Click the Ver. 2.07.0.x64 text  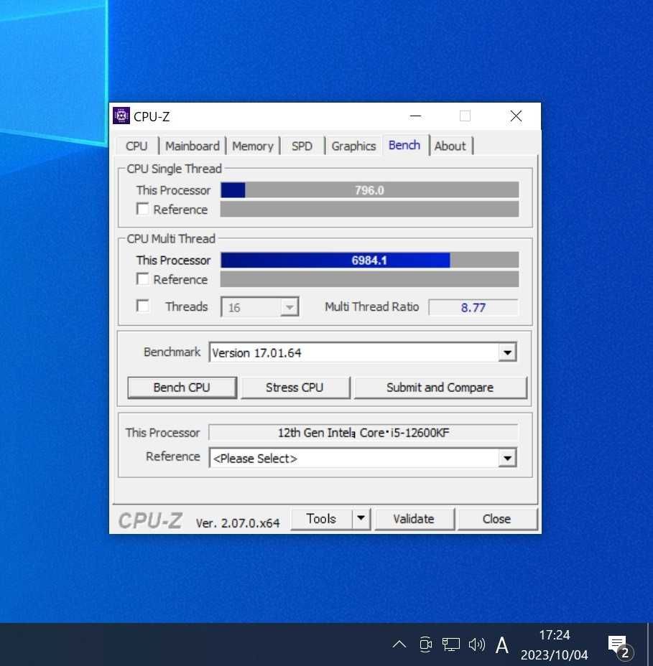click(x=238, y=522)
